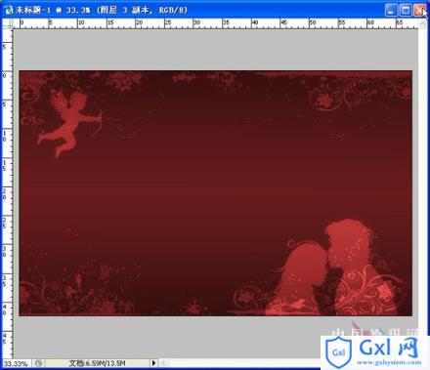The height and width of the screenshot is (370, 430).
Task: Open the status bar black arrow flyout
Action: [153, 363]
